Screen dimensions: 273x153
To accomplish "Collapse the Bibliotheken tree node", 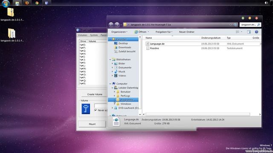I will pyautogui.click(x=110, y=59).
